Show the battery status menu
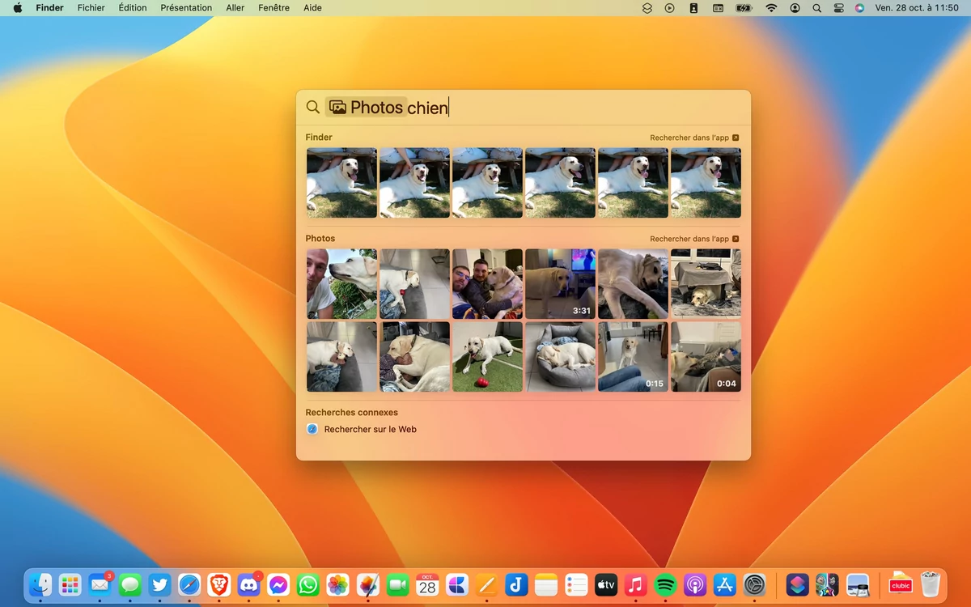 click(744, 8)
